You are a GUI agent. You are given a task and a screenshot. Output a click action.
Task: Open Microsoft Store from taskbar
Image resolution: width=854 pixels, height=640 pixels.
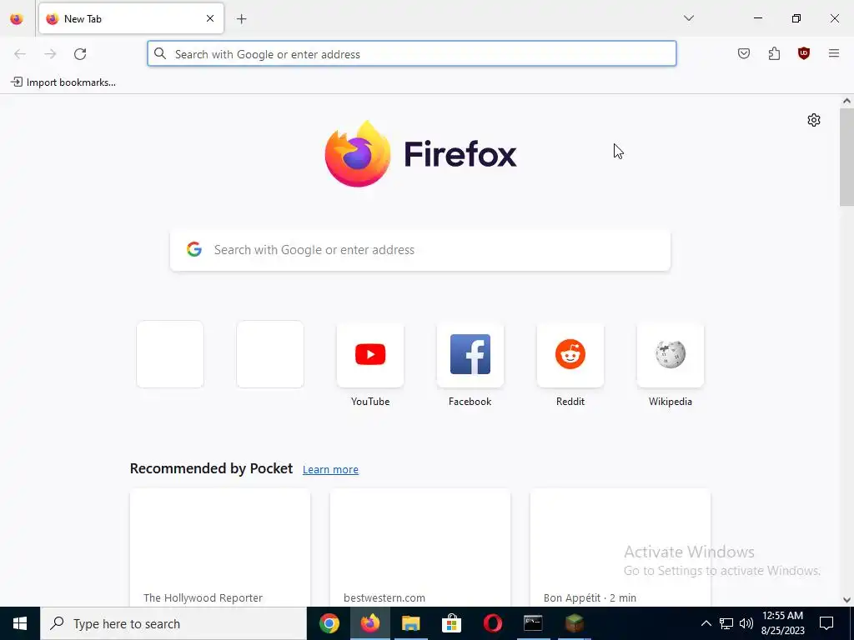pos(451,623)
